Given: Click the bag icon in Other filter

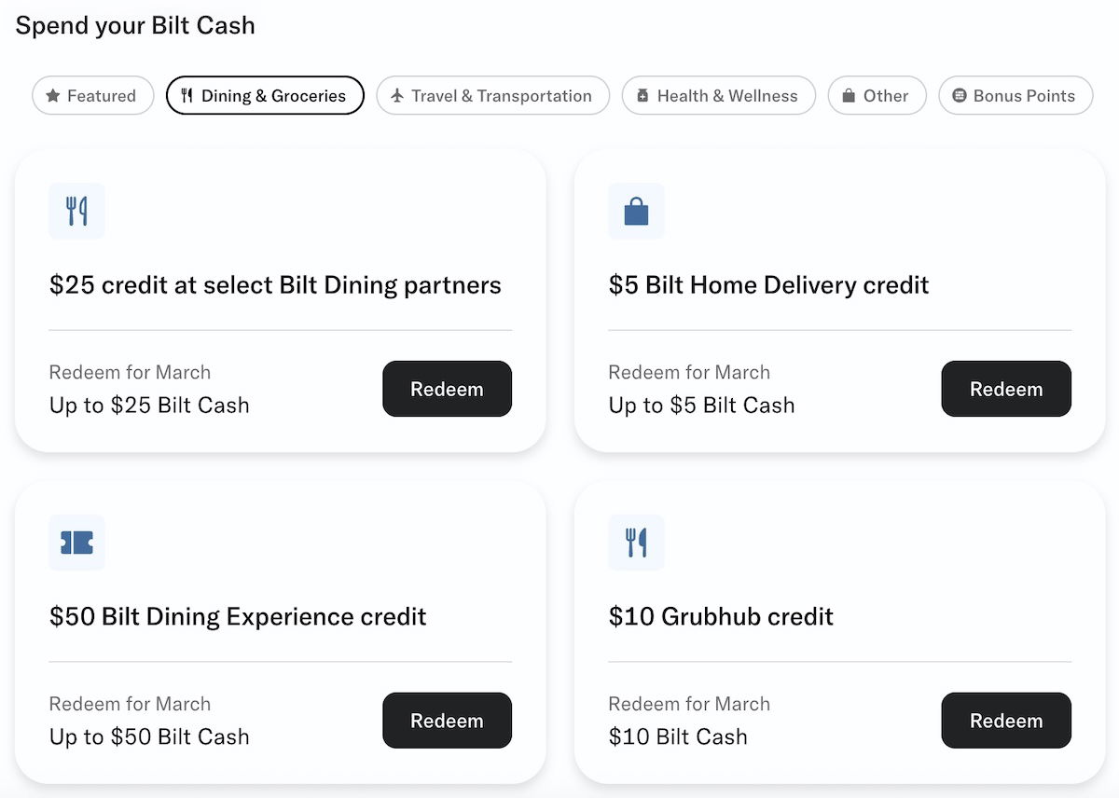Looking at the screenshot, I should (849, 96).
